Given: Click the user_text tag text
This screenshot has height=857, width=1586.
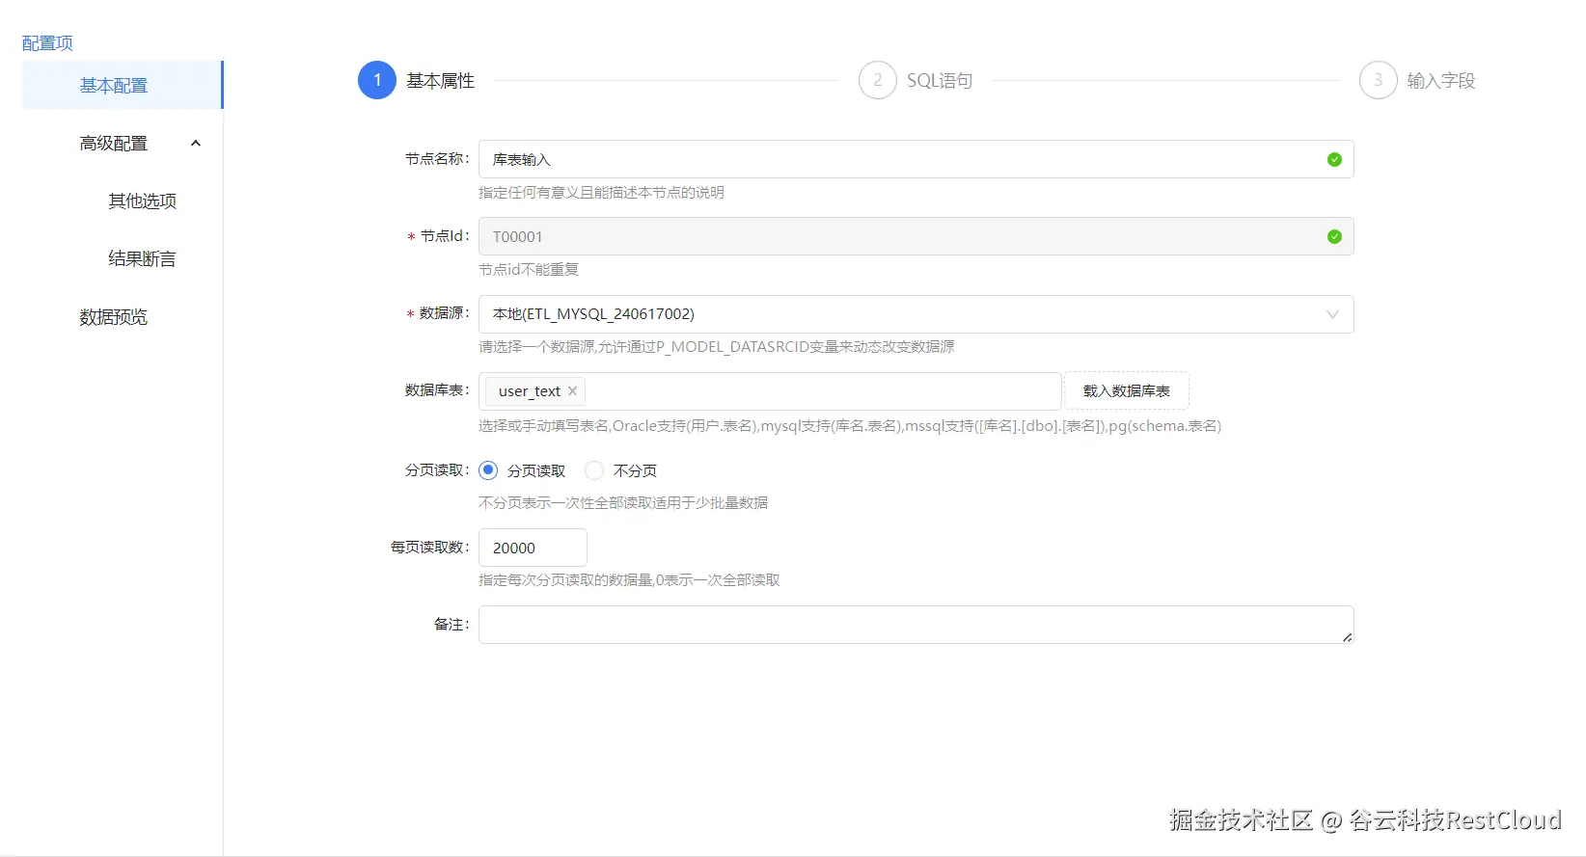Looking at the screenshot, I should tap(529, 391).
